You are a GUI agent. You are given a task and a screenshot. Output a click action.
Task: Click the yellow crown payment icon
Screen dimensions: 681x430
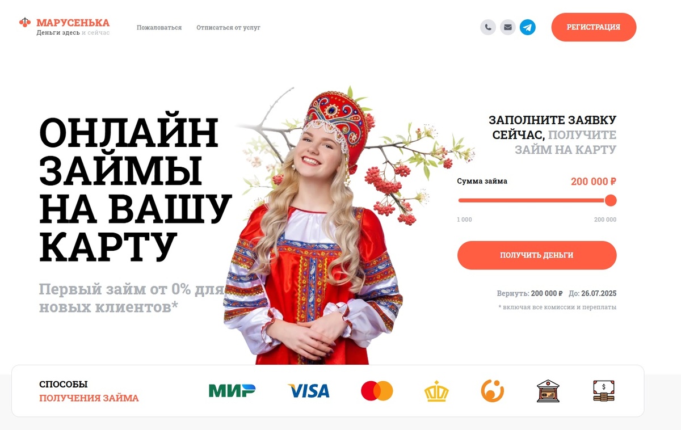point(436,391)
